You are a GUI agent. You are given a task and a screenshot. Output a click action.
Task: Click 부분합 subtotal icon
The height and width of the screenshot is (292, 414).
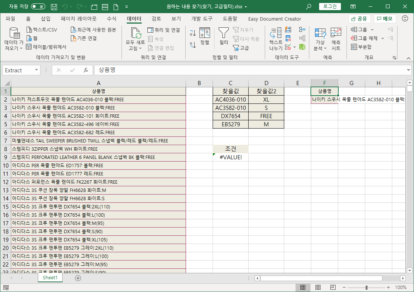[x=361, y=47]
